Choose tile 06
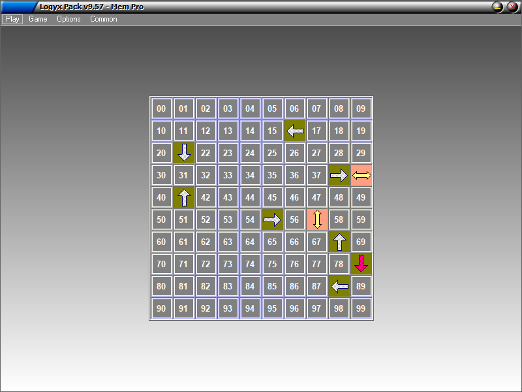The width and height of the screenshot is (522, 392). point(295,108)
